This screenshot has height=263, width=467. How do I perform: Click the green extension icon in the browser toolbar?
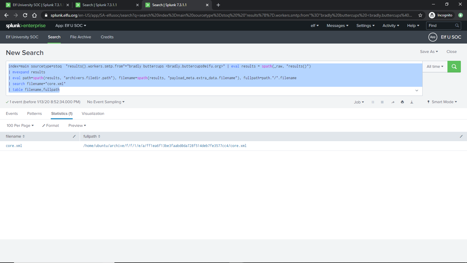(x=461, y=15)
